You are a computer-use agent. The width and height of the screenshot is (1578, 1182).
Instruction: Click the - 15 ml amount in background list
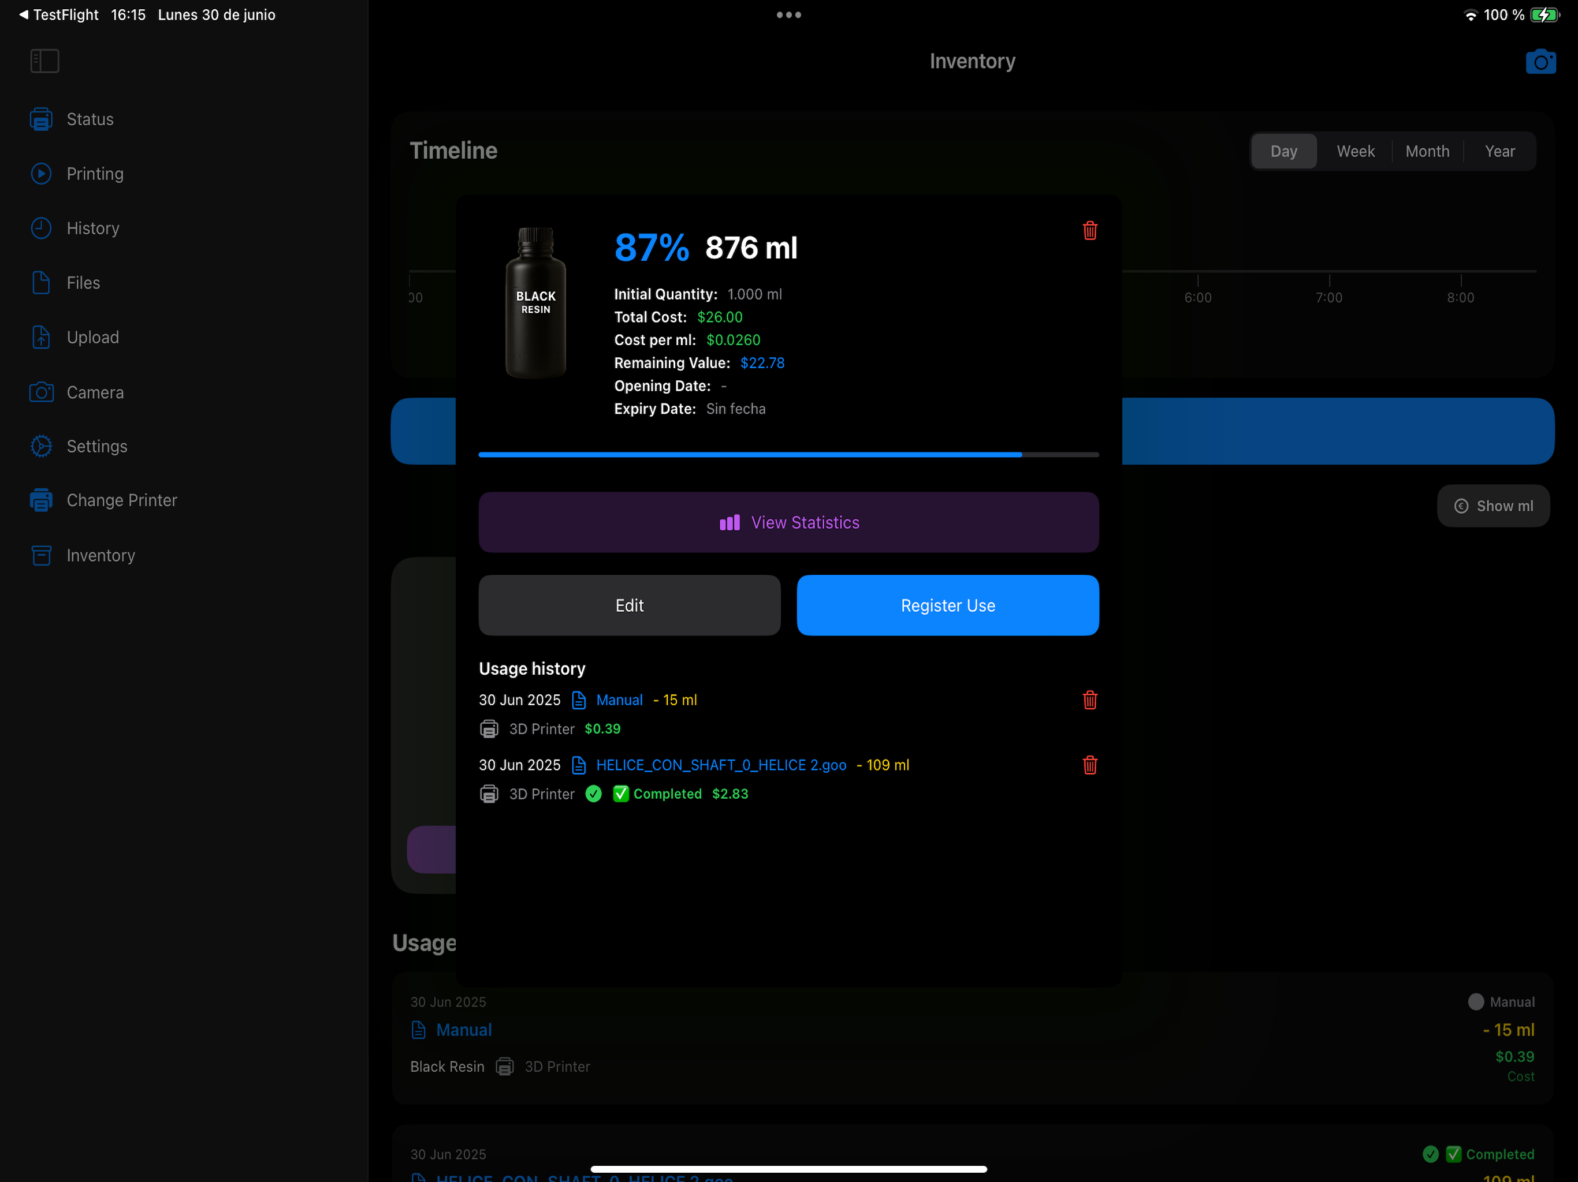pos(1508,1030)
